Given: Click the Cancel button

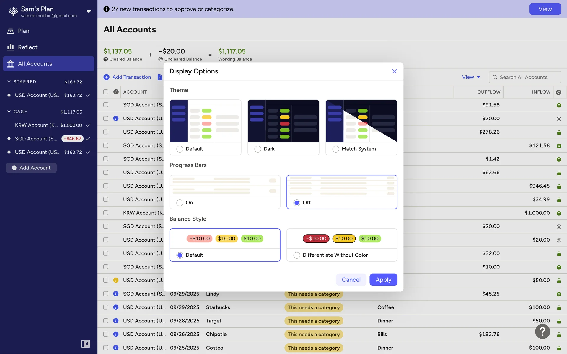Looking at the screenshot, I should pos(351,280).
